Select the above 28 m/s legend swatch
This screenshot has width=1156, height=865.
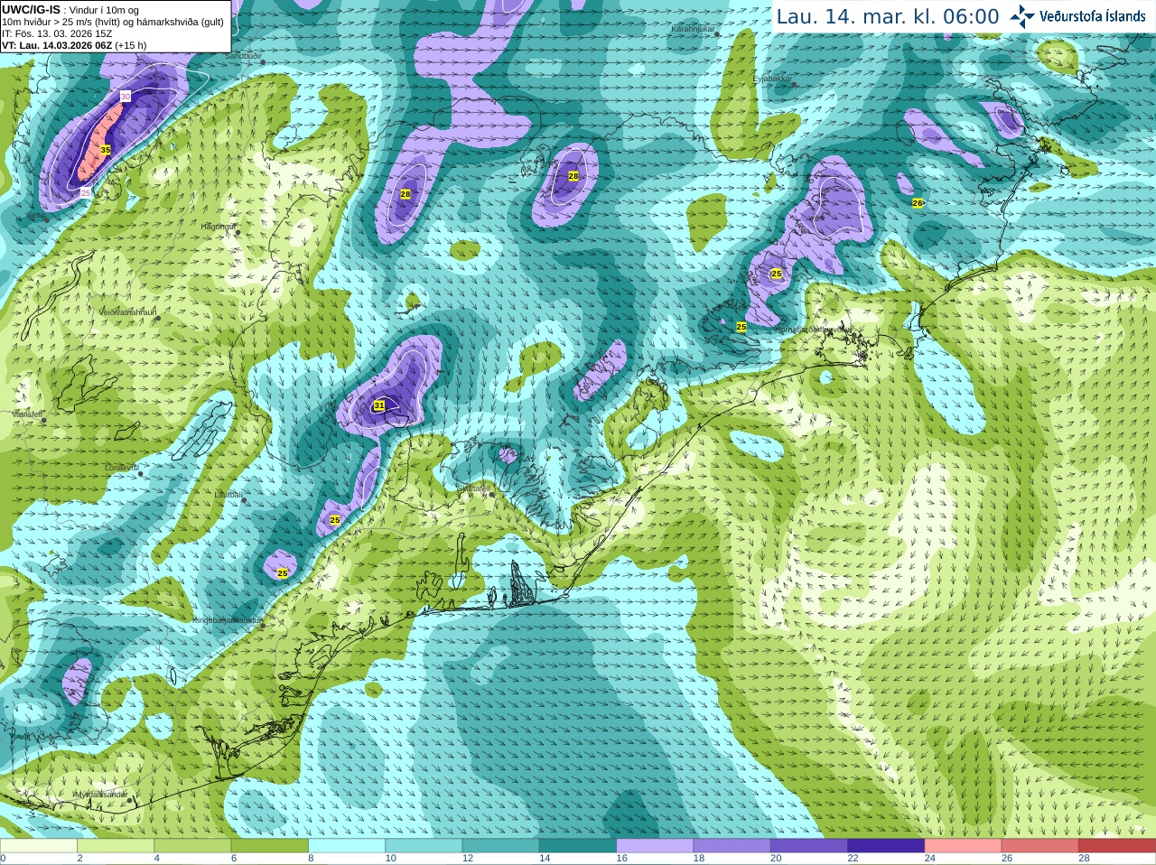pyautogui.click(x=1117, y=846)
